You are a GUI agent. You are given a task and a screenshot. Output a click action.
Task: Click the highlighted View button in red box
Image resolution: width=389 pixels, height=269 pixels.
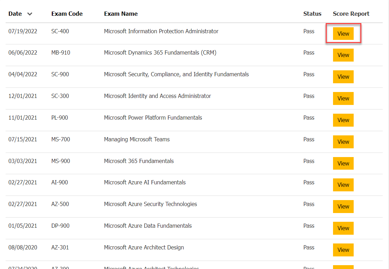tap(343, 34)
